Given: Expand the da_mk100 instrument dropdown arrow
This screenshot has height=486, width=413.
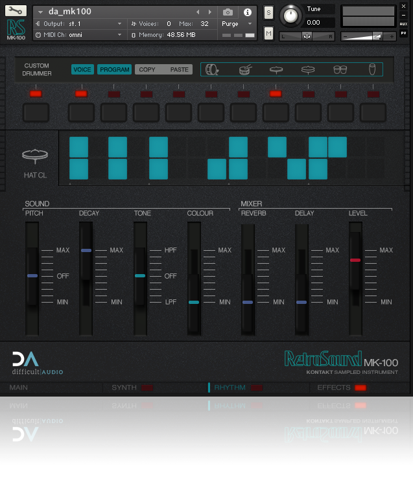Looking at the screenshot, I should click(x=40, y=12).
